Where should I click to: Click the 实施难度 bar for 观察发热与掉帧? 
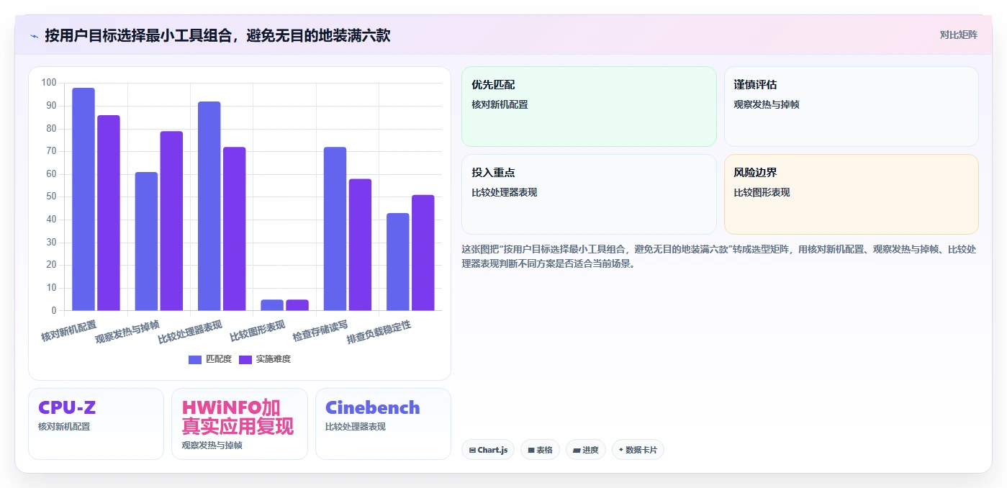click(x=171, y=221)
